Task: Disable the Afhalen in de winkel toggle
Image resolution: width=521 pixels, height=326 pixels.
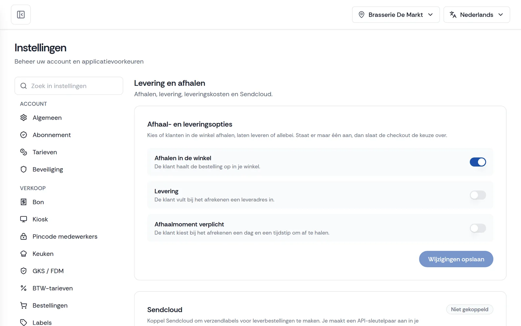Action: point(478,162)
